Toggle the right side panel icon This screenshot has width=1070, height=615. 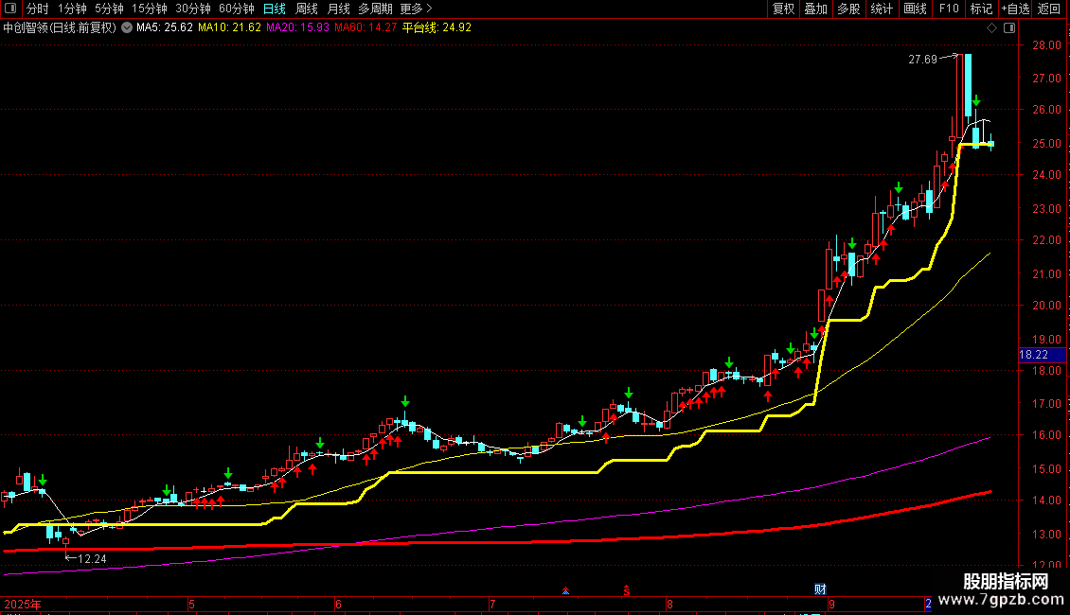[x=1009, y=28]
